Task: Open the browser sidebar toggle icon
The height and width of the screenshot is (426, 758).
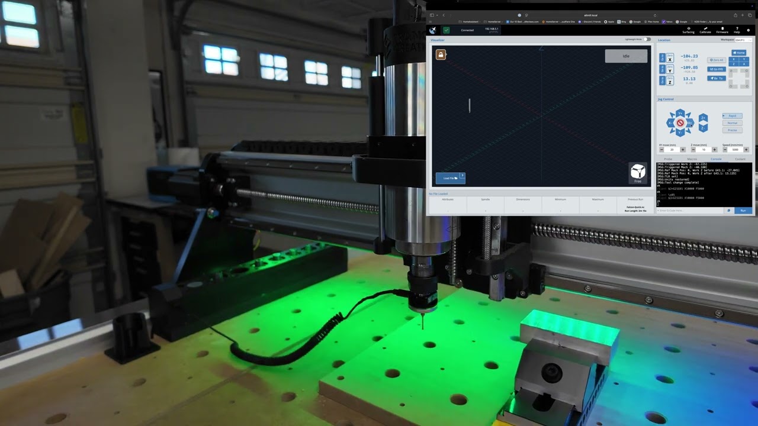Action: [x=432, y=15]
